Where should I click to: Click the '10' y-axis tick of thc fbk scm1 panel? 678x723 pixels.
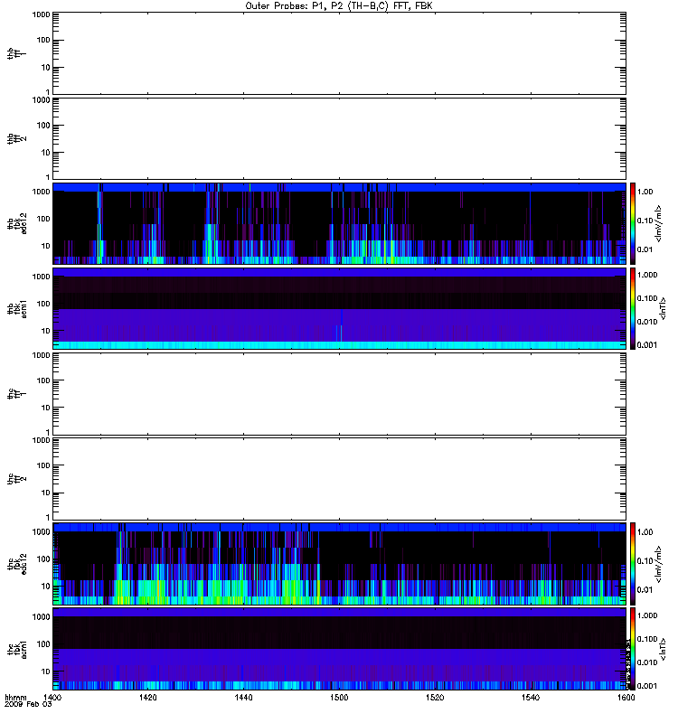pos(46,671)
